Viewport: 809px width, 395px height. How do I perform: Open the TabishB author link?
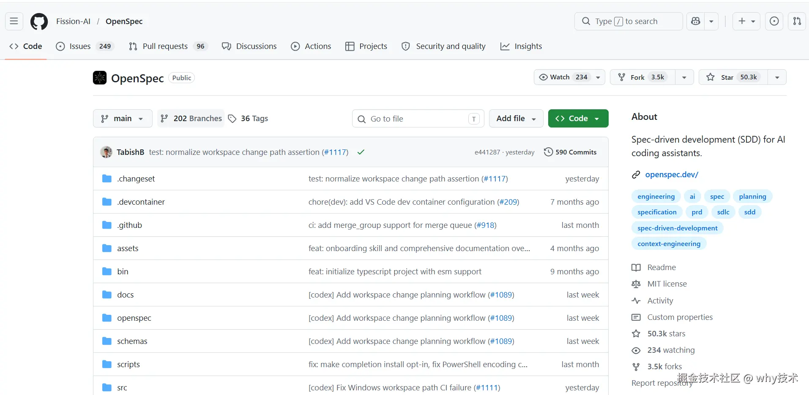pos(130,152)
